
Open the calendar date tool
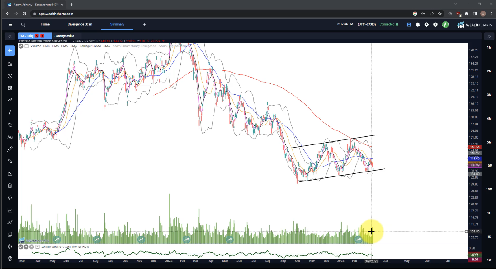pos(10,88)
